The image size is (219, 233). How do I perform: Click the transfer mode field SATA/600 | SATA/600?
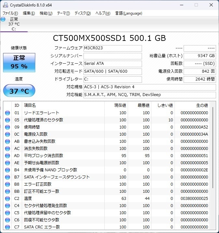(x=113, y=71)
